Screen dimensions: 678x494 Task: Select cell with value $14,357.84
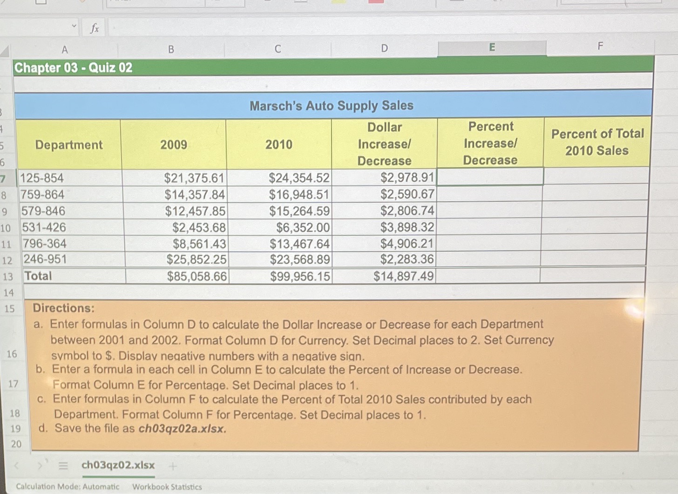point(175,194)
